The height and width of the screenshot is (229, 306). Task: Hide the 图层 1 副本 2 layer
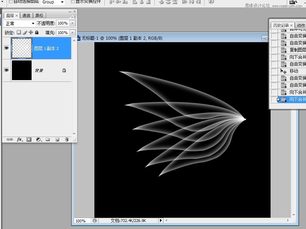point(6,48)
